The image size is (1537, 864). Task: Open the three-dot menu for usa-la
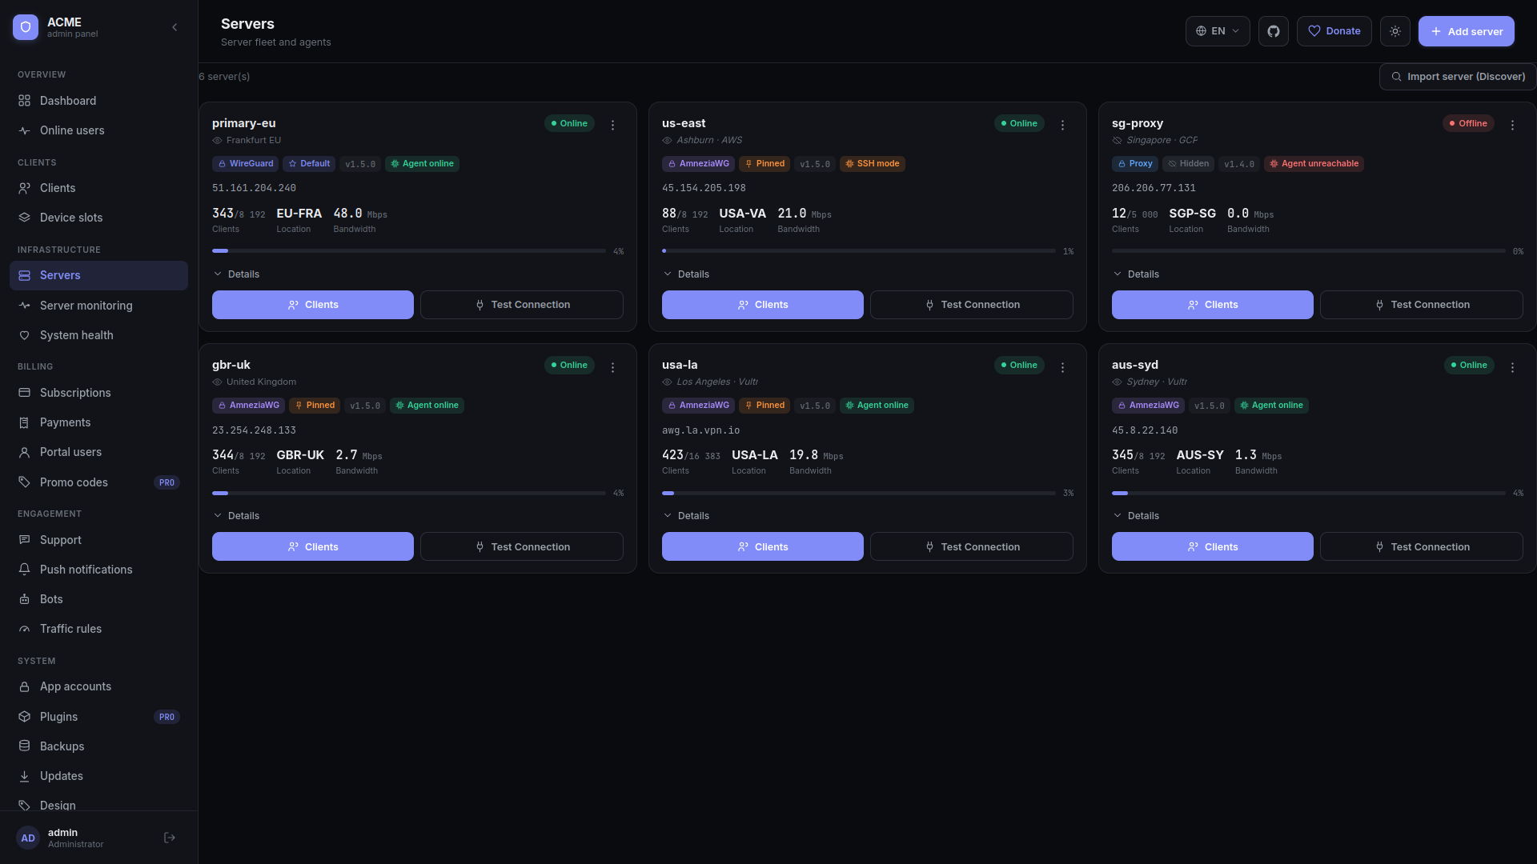pos(1063,367)
